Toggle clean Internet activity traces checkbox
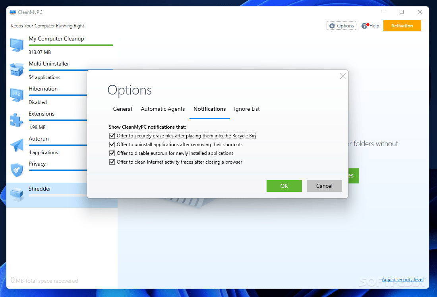437x297 pixels. (x=112, y=162)
